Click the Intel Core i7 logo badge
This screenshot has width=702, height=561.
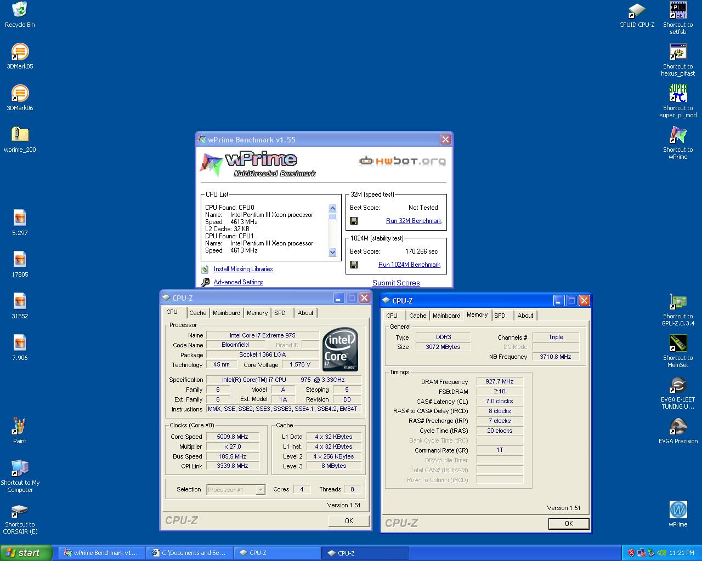tap(341, 350)
